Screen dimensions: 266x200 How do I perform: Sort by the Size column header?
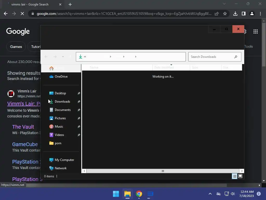pyautogui.click(x=231, y=67)
